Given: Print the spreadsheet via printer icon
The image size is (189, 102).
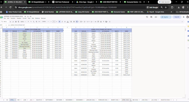Looking at the screenshot, I should (x=16, y=22).
